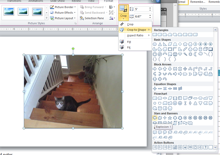Decrease shape width with down spinner
Viewport: 220px width, 155px height.
(150, 18)
